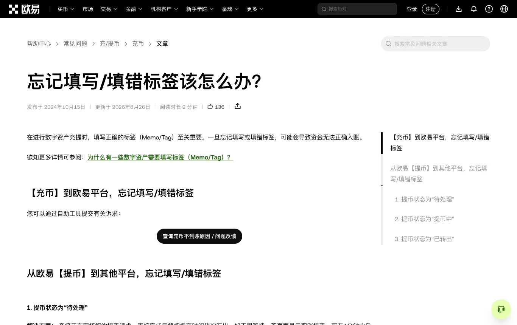Click the like count 136
Screen dimensions: 517x325
(220, 107)
